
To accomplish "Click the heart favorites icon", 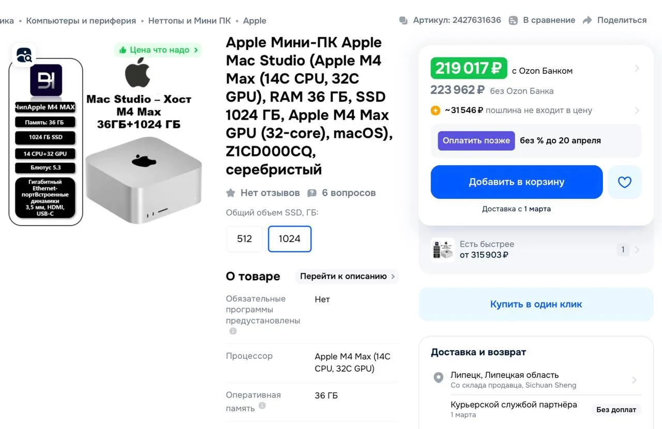I will tap(624, 182).
